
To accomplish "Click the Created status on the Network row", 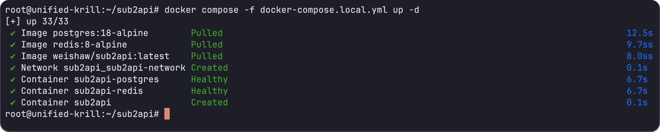I will coord(209,68).
